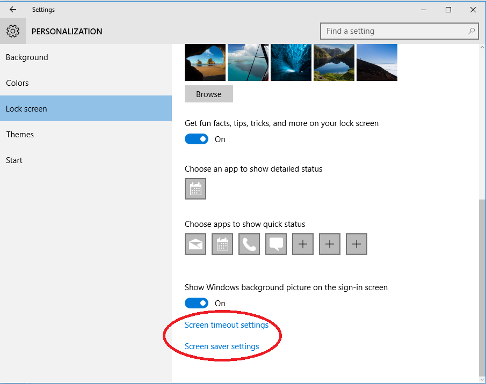The image size is (486, 384).
Task: Click the search magnifier icon
Action: (472, 31)
